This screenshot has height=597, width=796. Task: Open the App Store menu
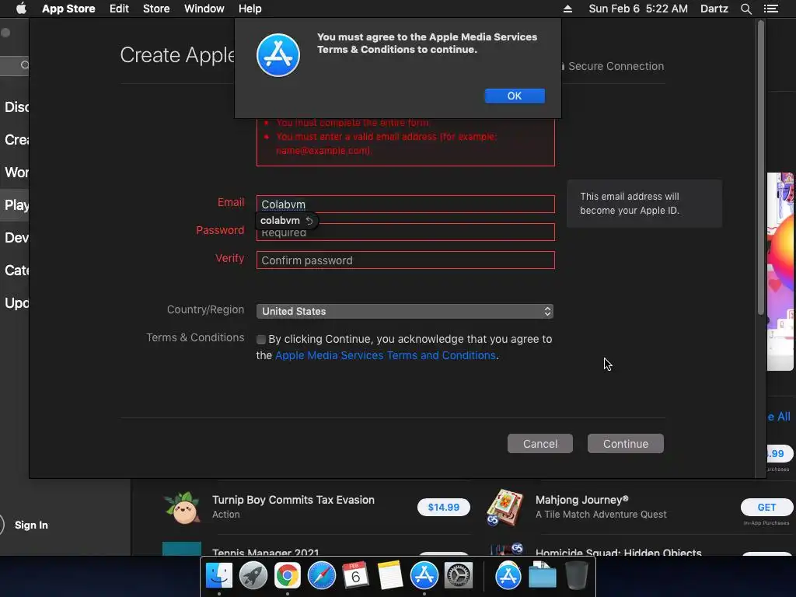(x=68, y=9)
